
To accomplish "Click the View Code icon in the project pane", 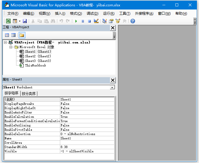I will click(x=7, y=35).
